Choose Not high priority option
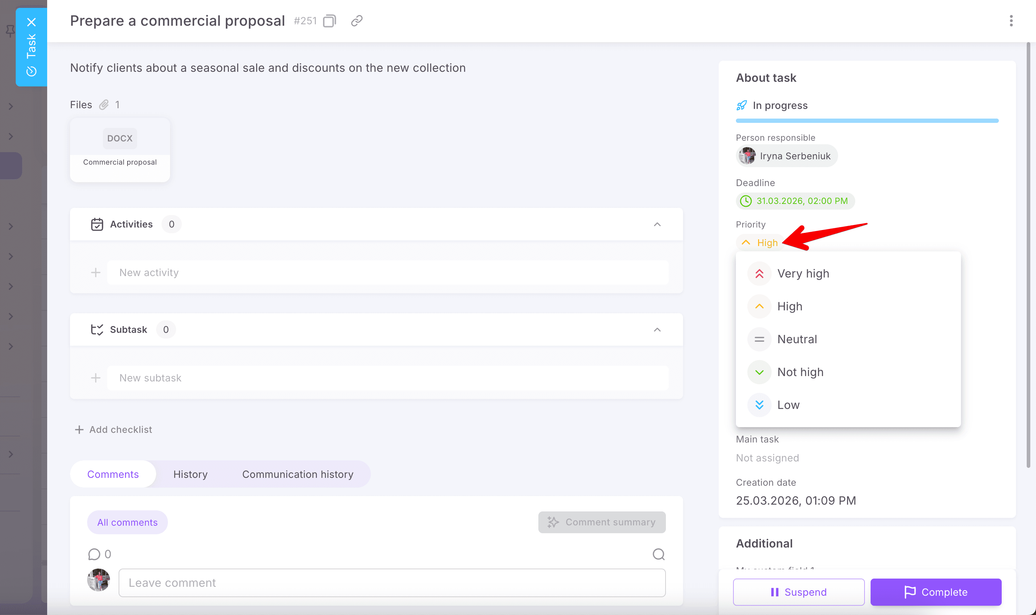Screen dimensions: 1036x615 pyautogui.click(x=800, y=372)
